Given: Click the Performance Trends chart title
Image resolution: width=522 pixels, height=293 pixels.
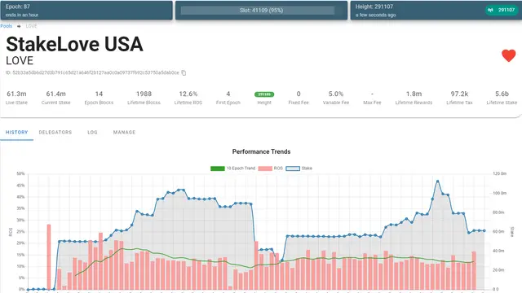Looking at the screenshot, I should click(x=261, y=151).
